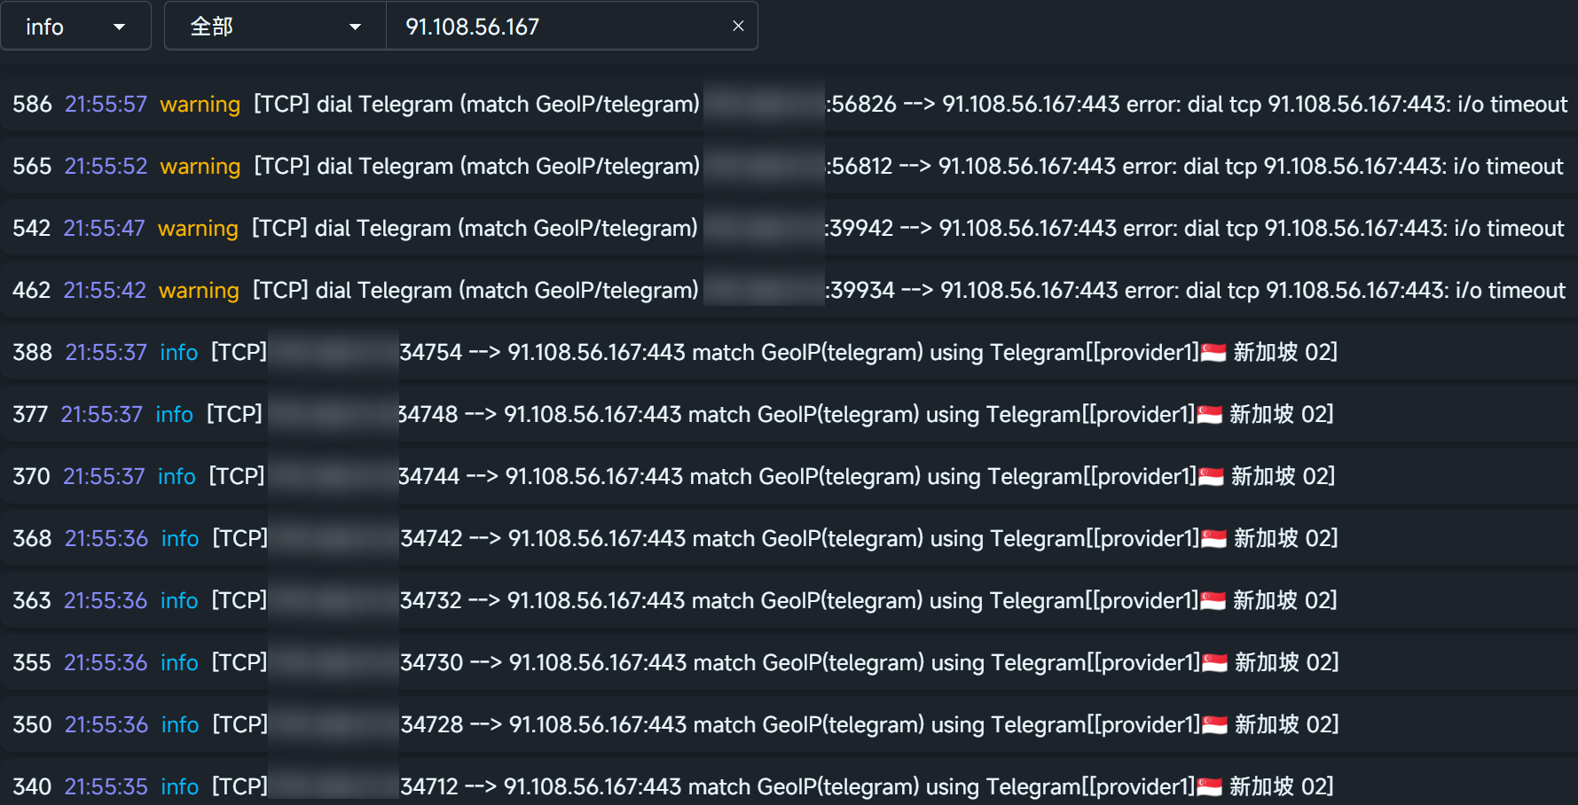
Task: Click the info label on row 340
Action: point(179,786)
